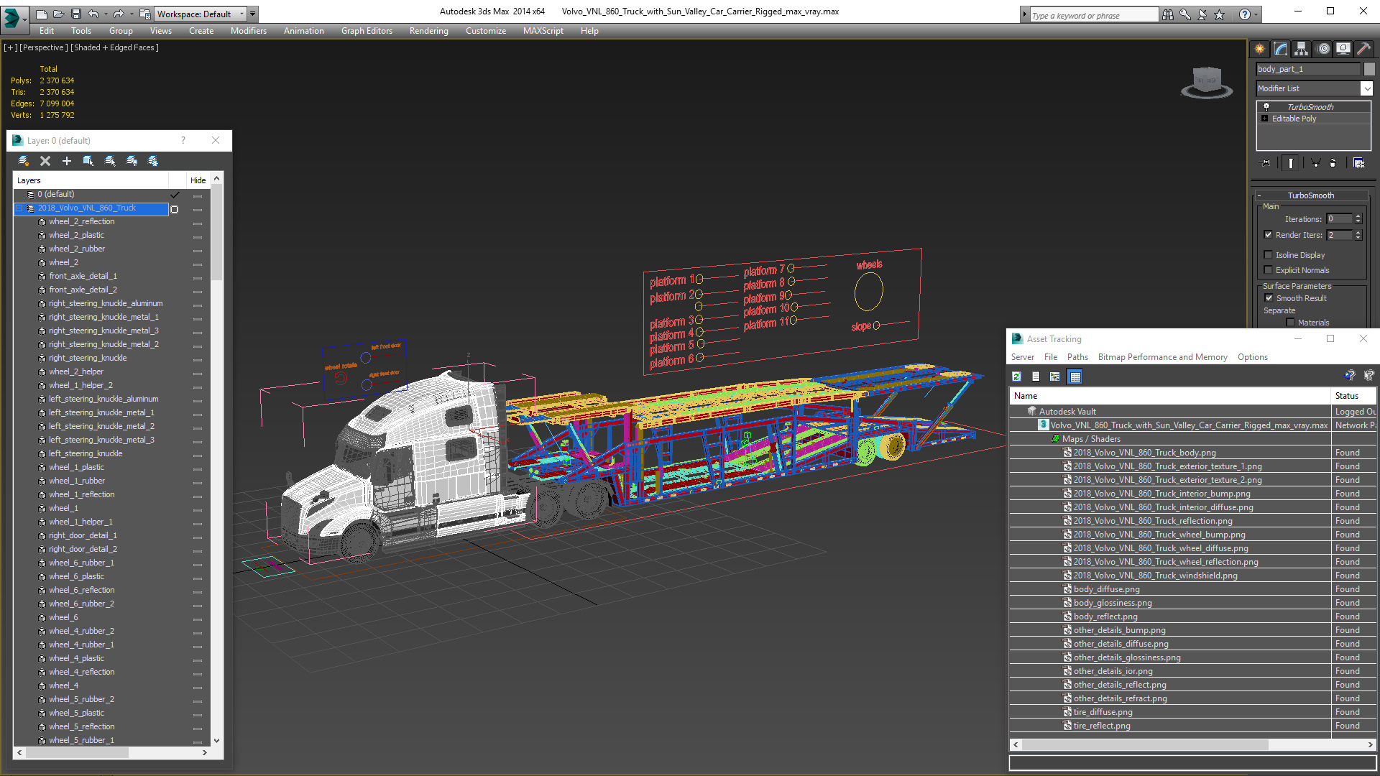1380x776 pixels.
Task: Click the Name column header in the Asset Tracking window
Action: click(x=1170, y=396)
